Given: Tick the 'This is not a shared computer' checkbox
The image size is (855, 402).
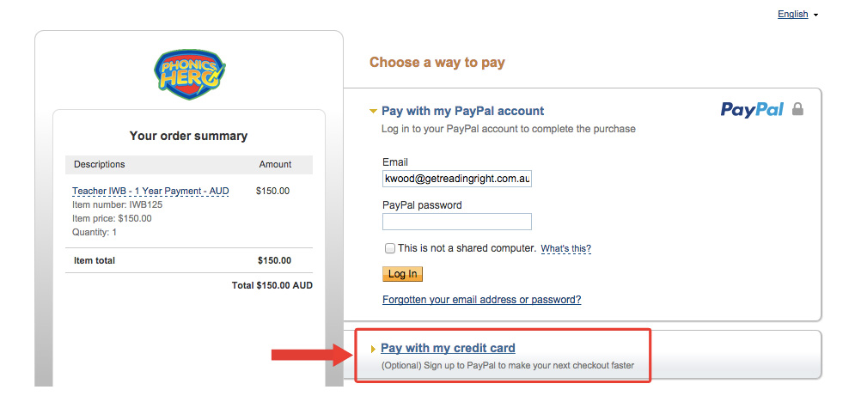Looking at the screenshot, I should [390, 248].
